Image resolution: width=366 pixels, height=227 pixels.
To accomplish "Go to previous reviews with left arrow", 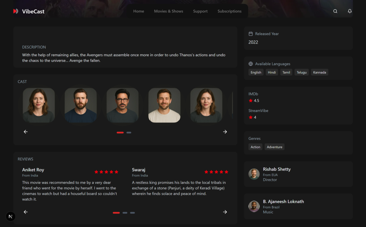I will click(26, 212).
